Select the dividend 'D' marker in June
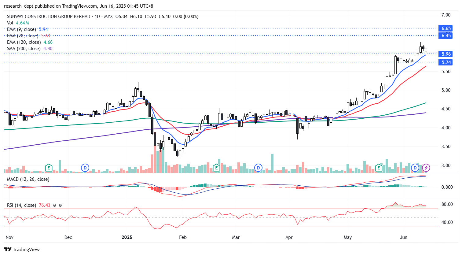Screen dimensions: 462x256 415,168
